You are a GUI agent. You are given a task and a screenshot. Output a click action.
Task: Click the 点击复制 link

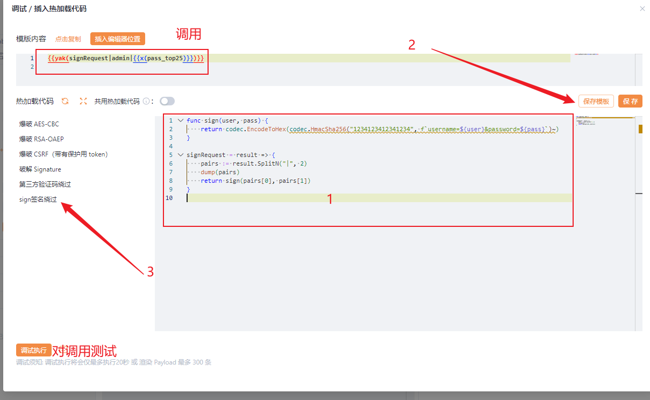[68, 39]
